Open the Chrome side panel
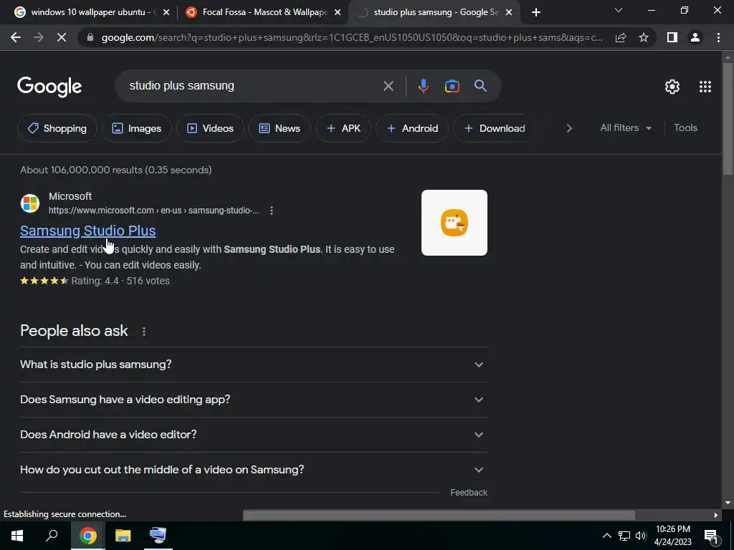Image resolution: width=734 pixels, height=550 pixels. (x=672, y=37)
